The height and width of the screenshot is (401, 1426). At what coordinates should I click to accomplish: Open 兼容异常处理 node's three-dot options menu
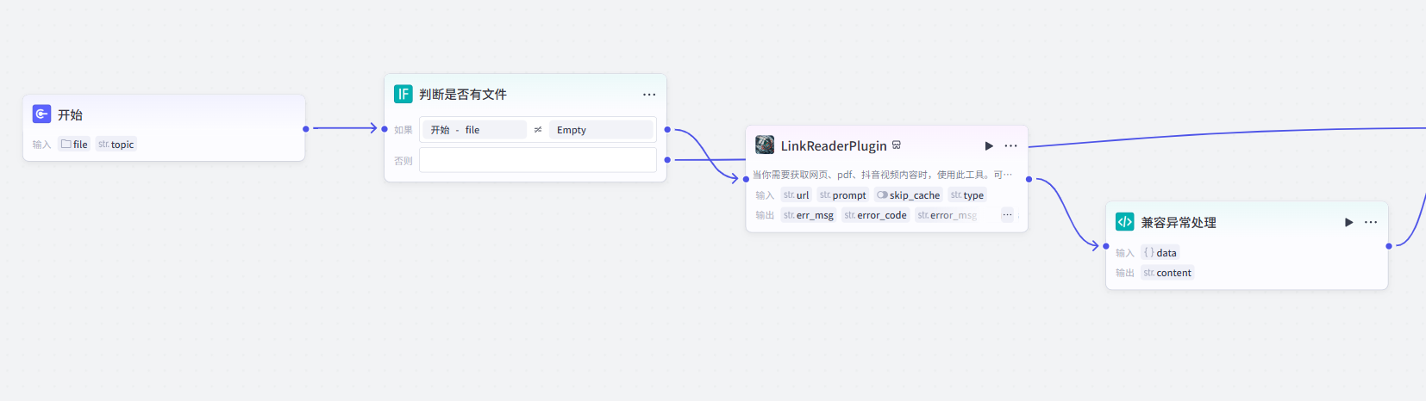click(1371, 222)
